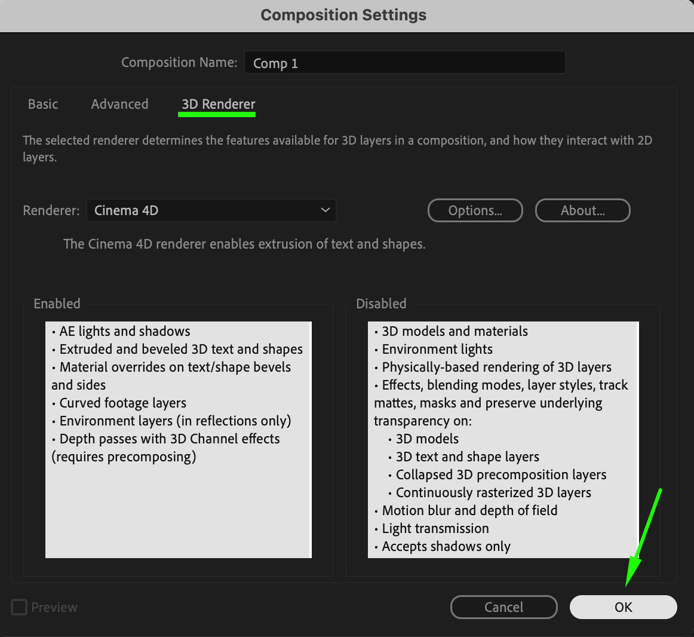
Task: Select "Extruded and beveled 3D text" entry
Action: [x=180, y=350]
